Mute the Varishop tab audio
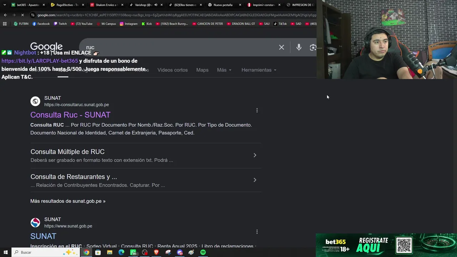Screen dimensions: 457x257 (156, 5)
